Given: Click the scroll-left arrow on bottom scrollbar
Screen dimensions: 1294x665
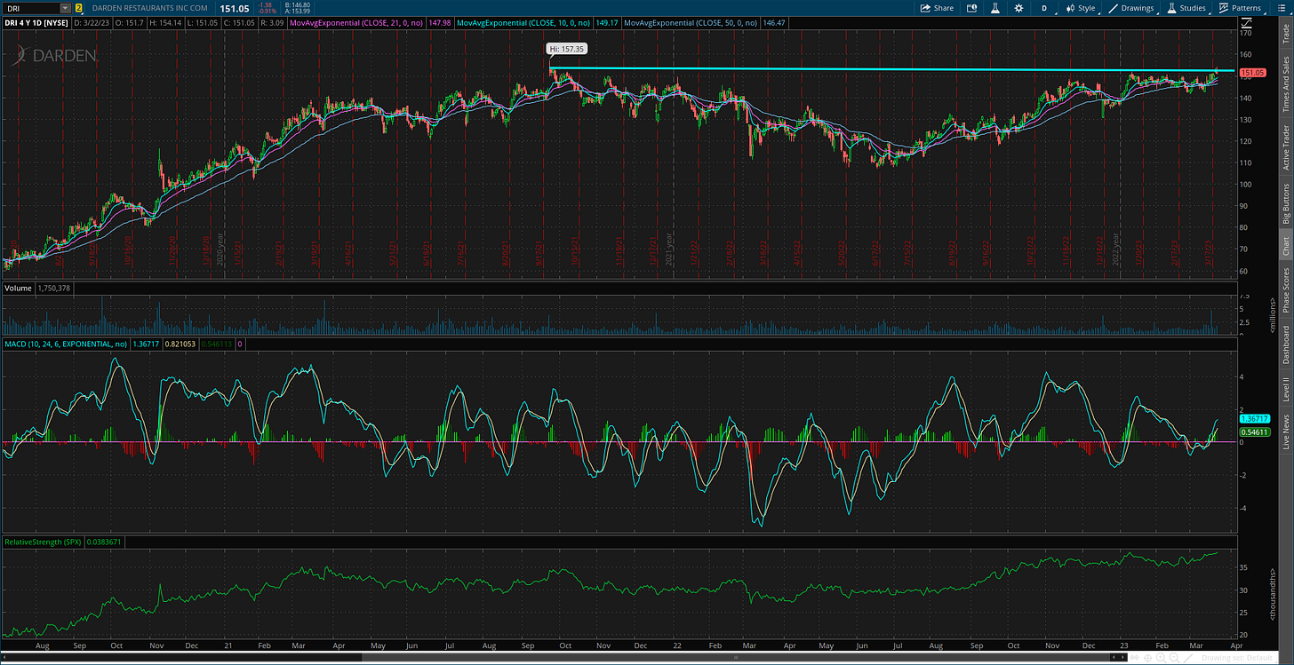Looking at the screenshot, I should pyautogui.click(x=5, y=658).
